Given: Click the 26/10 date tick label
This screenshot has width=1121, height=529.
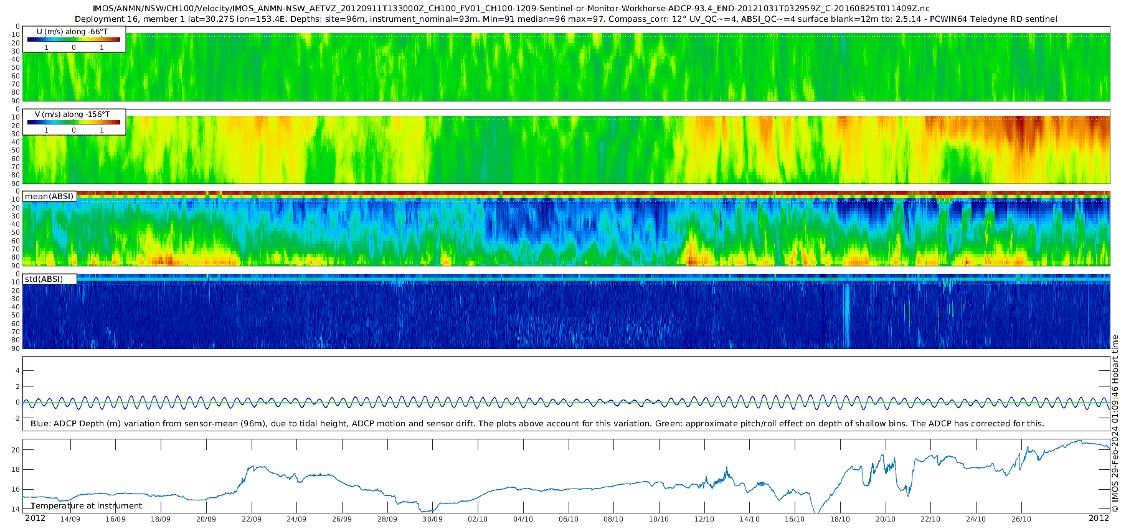Looking at the screenshot, I should pyautogui.click(x=1021, y=519).
